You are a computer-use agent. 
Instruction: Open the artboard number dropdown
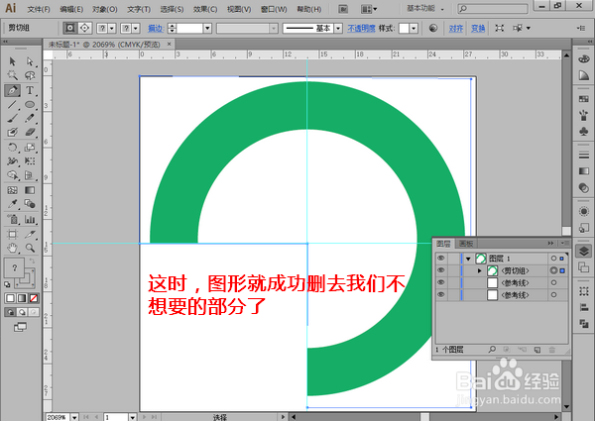pos(132,417)
